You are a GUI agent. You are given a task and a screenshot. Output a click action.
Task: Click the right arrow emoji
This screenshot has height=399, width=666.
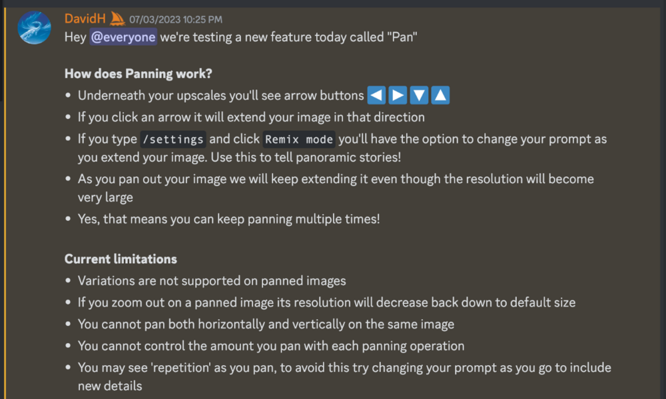[398, 96]
